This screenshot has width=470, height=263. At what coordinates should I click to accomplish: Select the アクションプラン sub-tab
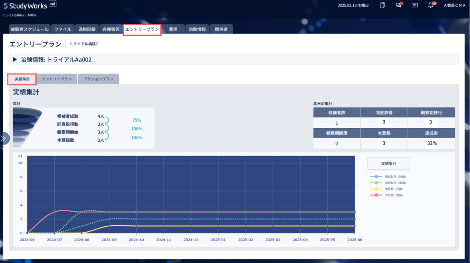click(x=98, y=79)
